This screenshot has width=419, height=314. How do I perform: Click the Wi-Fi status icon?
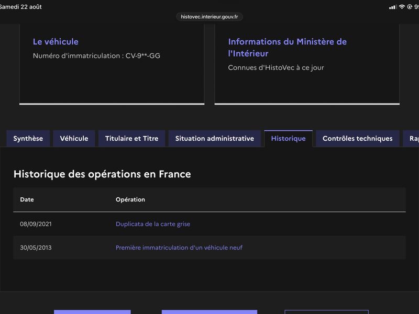(x=402, y=7)
